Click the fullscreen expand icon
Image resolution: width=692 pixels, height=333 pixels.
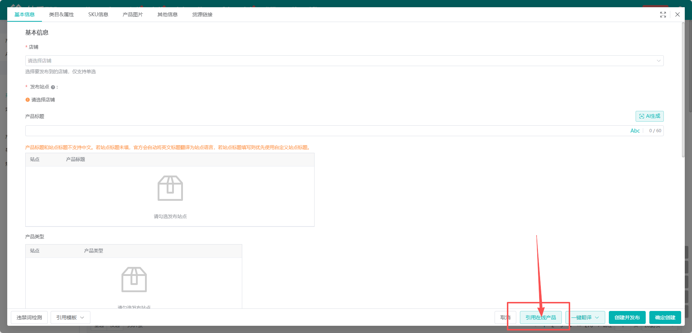click(663, 14)
